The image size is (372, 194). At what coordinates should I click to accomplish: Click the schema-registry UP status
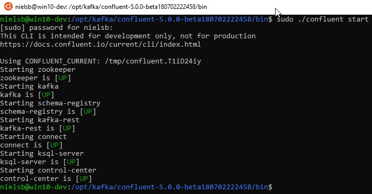click(x=88, y=112)
